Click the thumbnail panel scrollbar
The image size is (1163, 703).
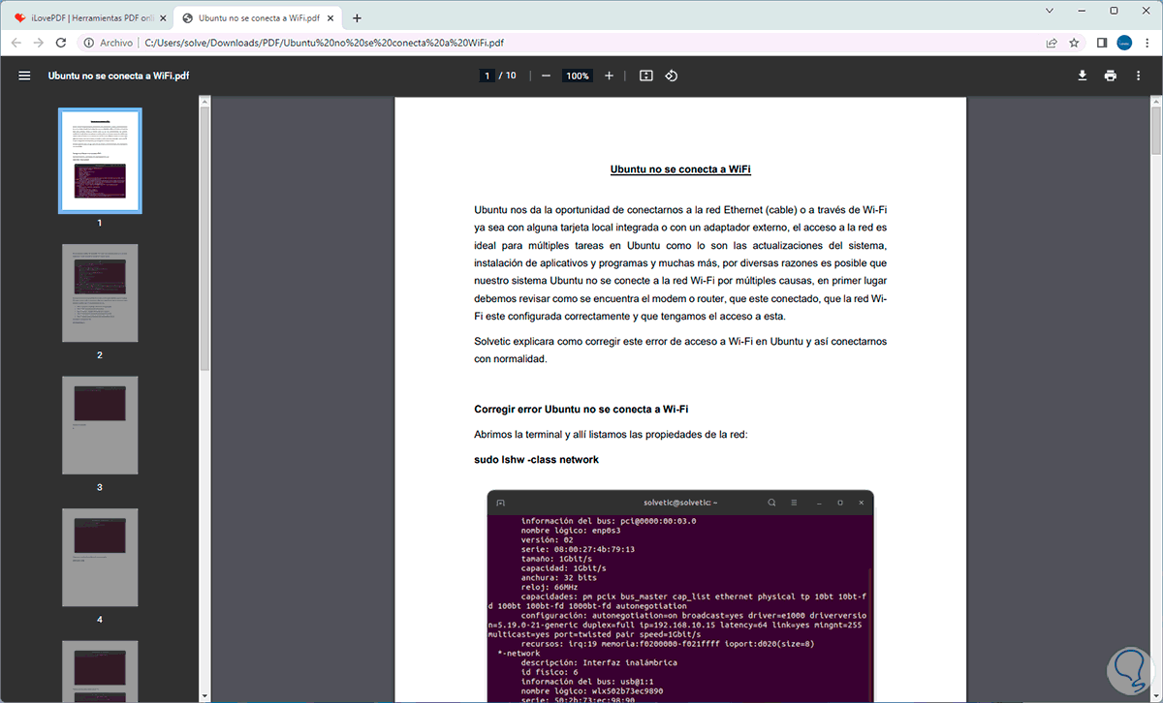point(204,237)
